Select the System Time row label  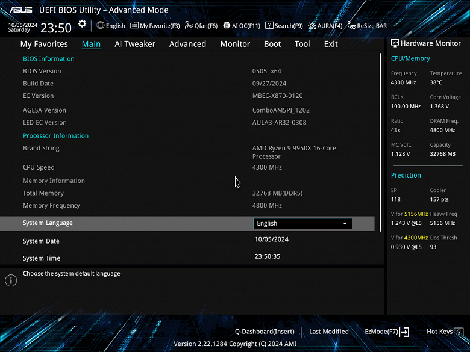pyautogui.click(x=42, y=258)
